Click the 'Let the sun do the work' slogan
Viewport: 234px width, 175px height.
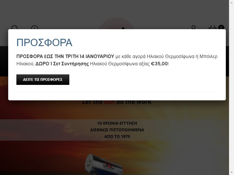click(x=117, y=102)
